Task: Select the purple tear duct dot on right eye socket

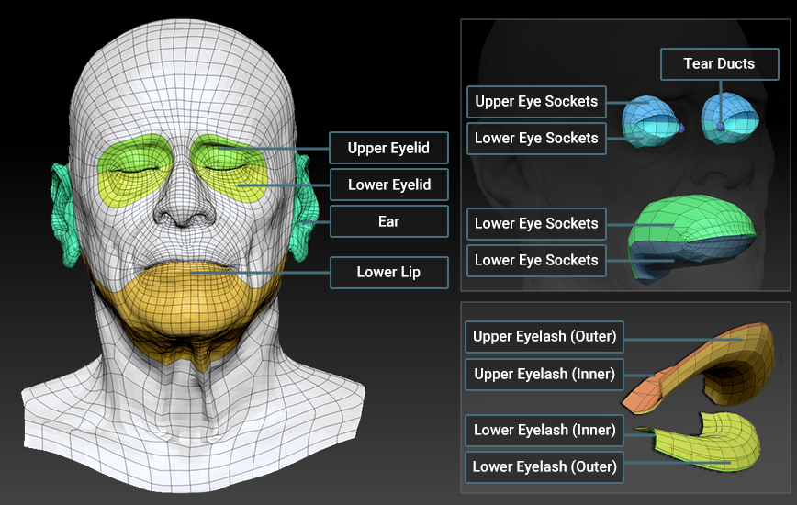Action: (721, 126)
